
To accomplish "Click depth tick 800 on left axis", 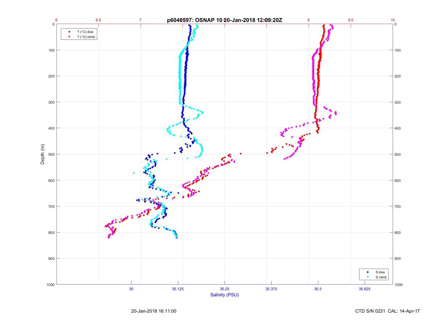I will (x=51, y=232).
